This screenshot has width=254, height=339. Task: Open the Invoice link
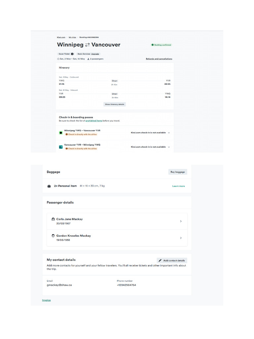(x=46, y=300)
